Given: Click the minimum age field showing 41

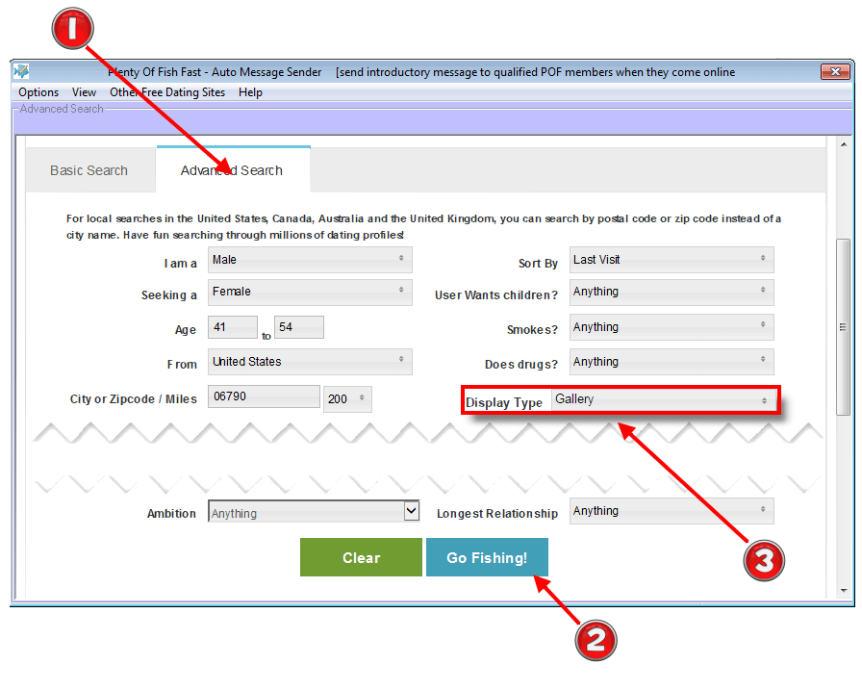Looking at the screenshot, I should pyautogui.click(x=233, y=327).
